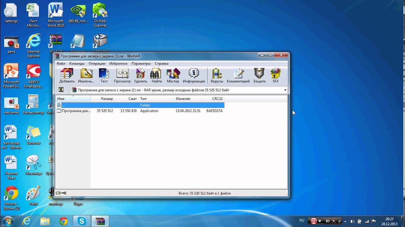Open Файл menu
Viewport: 405px width, 227px height.
point(61,63)
